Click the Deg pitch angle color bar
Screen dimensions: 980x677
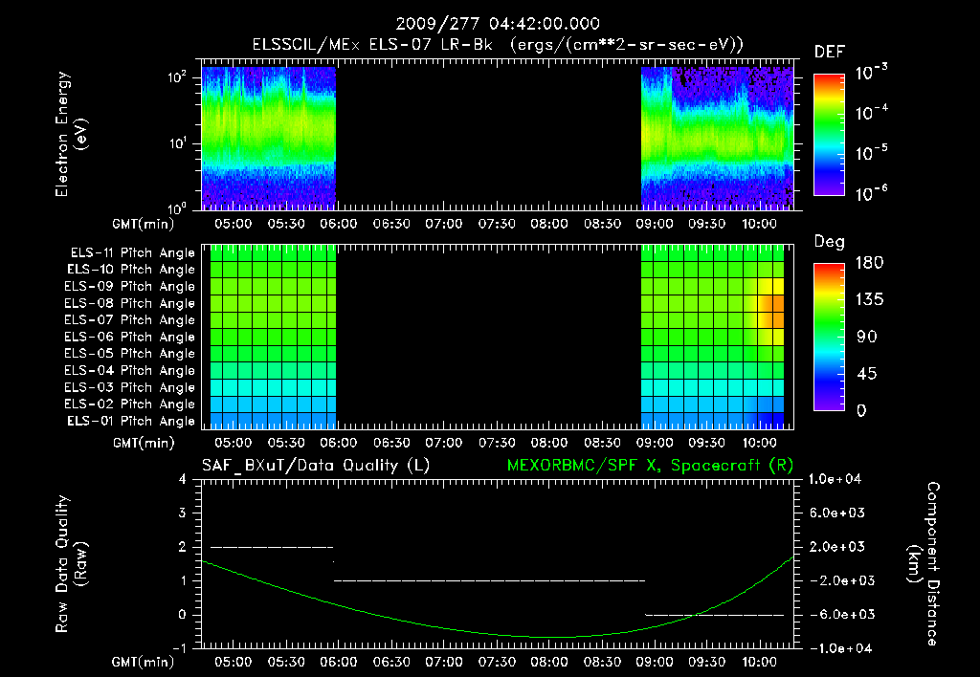tap(829, 337)
